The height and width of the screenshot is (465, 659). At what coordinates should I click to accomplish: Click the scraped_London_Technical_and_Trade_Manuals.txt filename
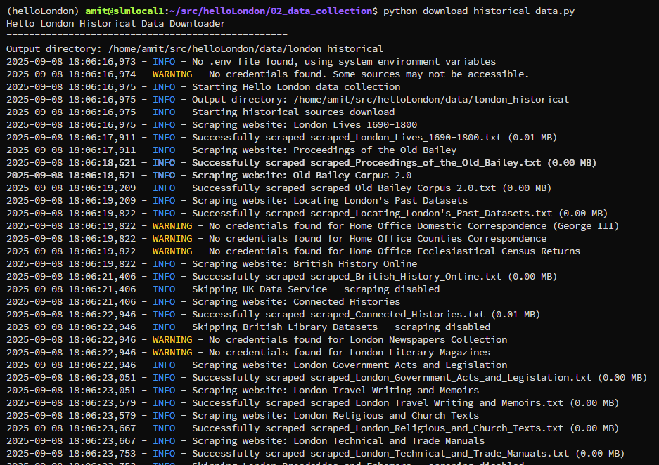click(x=439, y=454)
